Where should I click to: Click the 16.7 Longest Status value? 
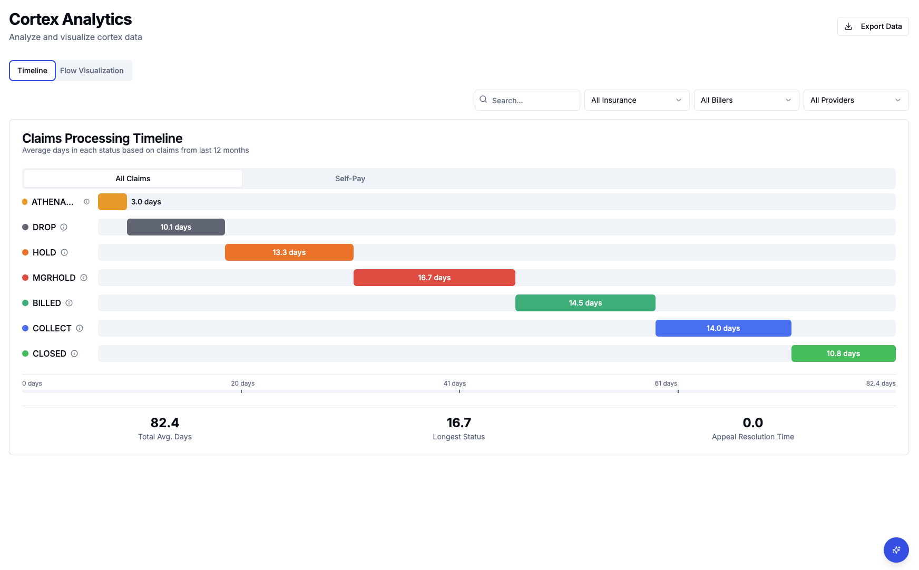point(459,423)
